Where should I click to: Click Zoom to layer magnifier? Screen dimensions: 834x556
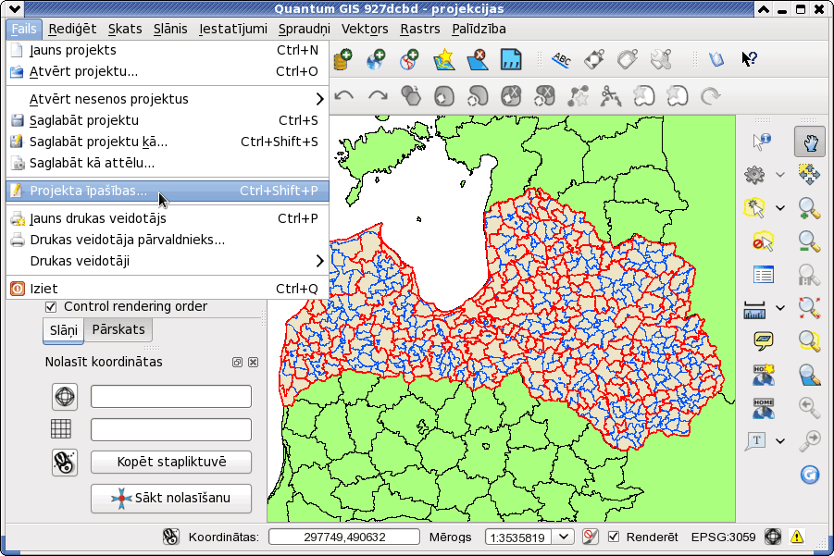[809, 374]
